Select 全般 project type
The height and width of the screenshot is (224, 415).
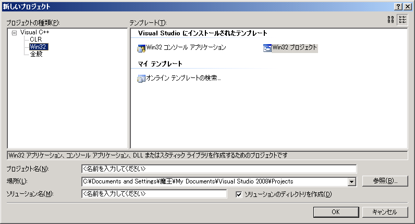[36, 54]
